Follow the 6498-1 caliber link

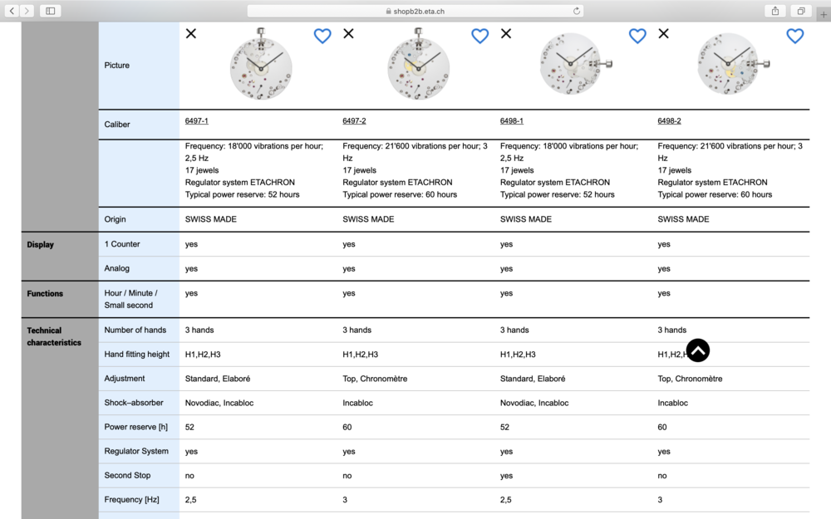511,121
